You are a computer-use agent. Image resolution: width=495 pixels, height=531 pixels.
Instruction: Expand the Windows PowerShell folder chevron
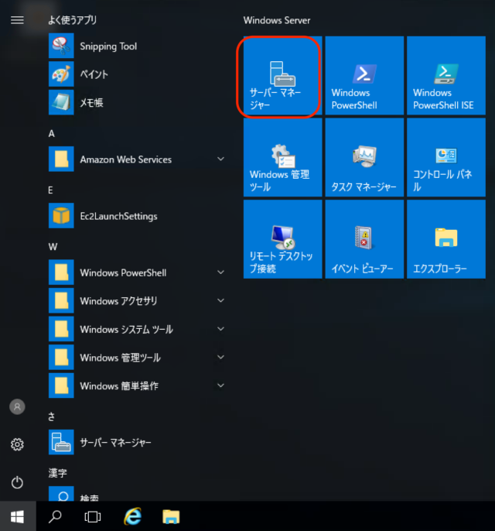pyautogui.click(x=220, y=272)
